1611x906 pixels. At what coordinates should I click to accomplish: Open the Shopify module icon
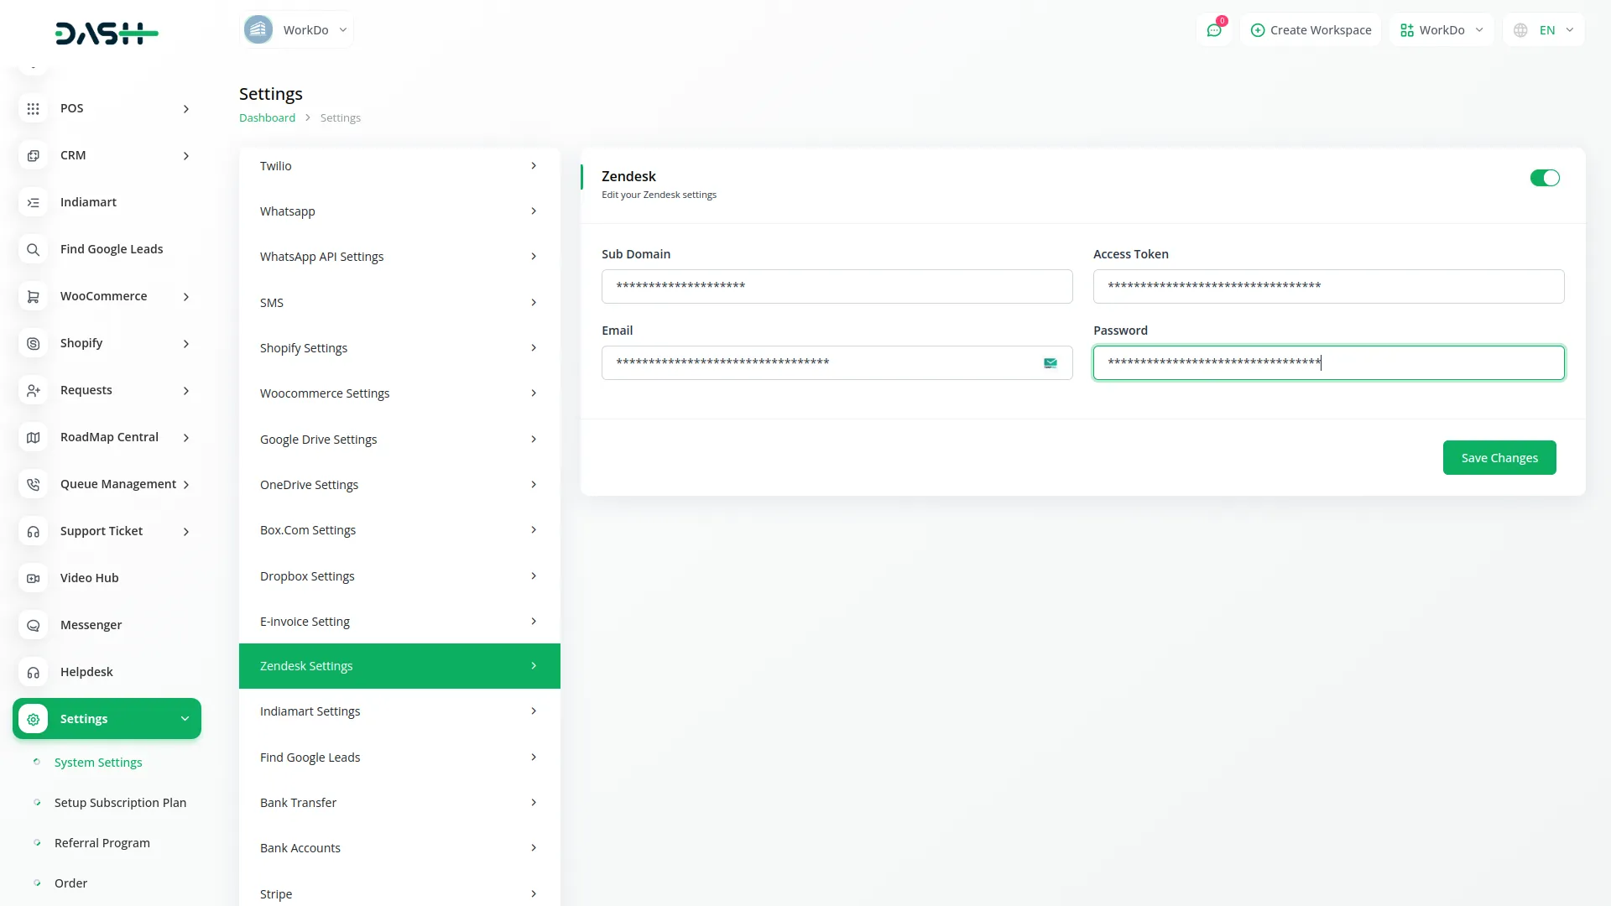33,343
